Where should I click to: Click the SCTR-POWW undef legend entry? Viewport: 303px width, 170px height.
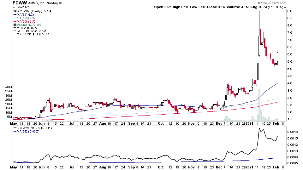32,31
